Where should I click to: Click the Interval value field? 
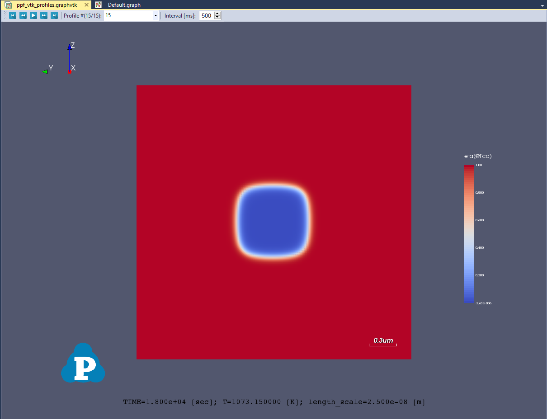point(206,16)
